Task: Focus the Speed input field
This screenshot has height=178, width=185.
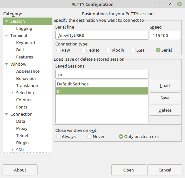Action: click(165, 35)
